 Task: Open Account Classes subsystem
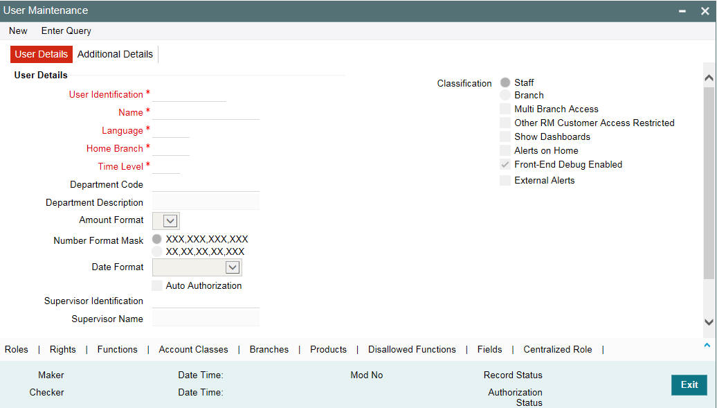(193, 349)
